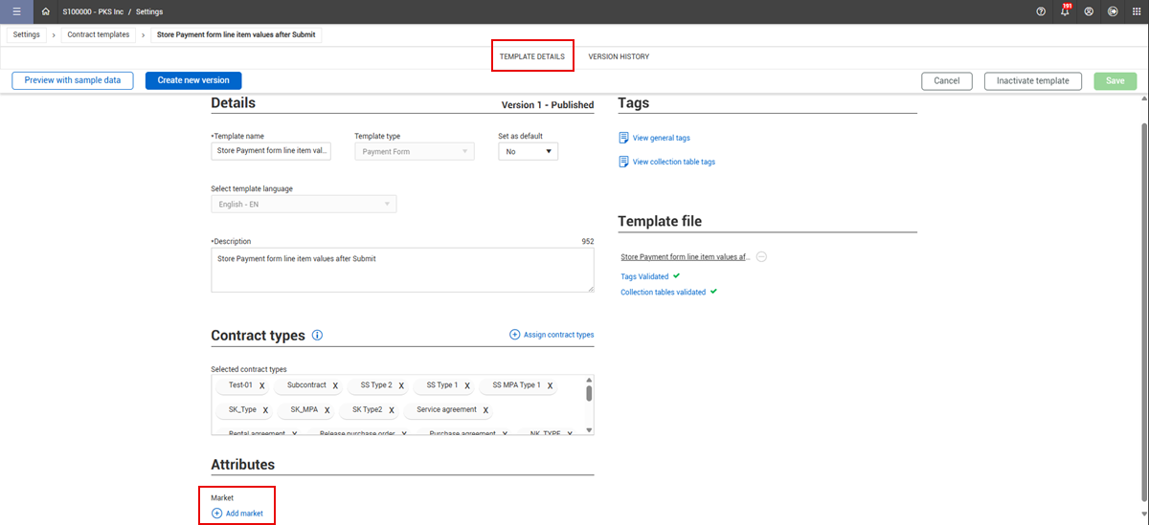This screenshot has width=1149, height=525.
Task: Remove the Test-01 contract type chip
Action: (x=261, y=386)
